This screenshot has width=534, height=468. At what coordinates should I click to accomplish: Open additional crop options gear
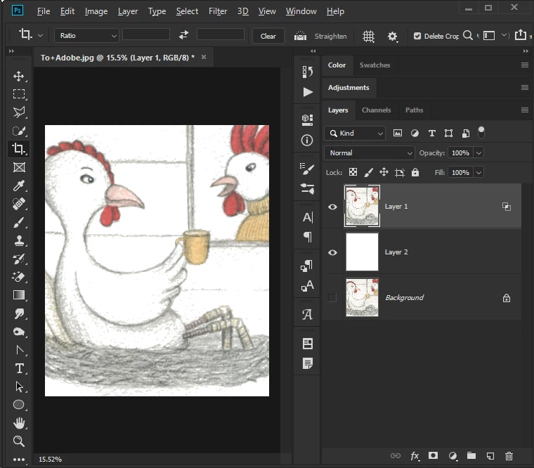pos(392,36)
